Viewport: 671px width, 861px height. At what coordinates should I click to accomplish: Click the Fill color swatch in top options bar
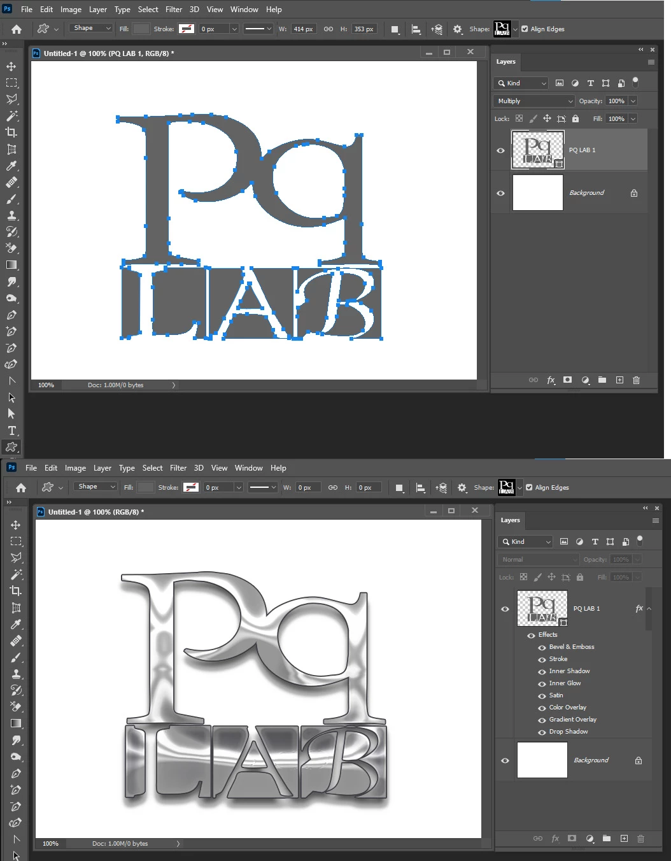[x=141, y=29]
